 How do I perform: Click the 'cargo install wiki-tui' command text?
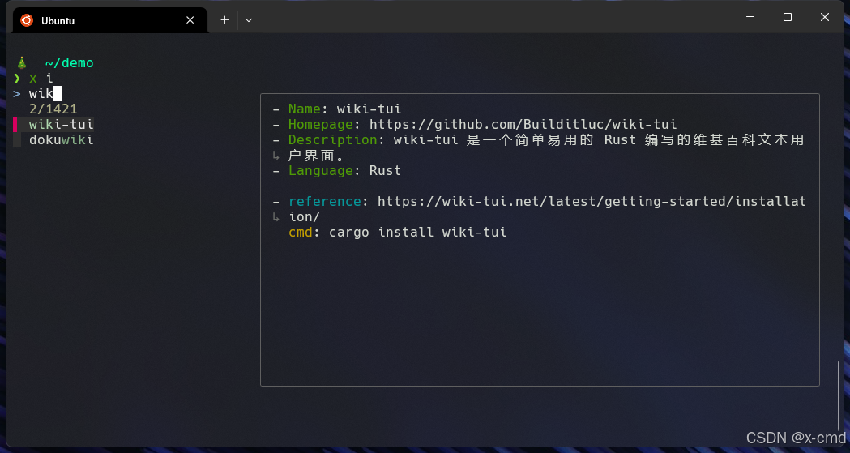418,233
